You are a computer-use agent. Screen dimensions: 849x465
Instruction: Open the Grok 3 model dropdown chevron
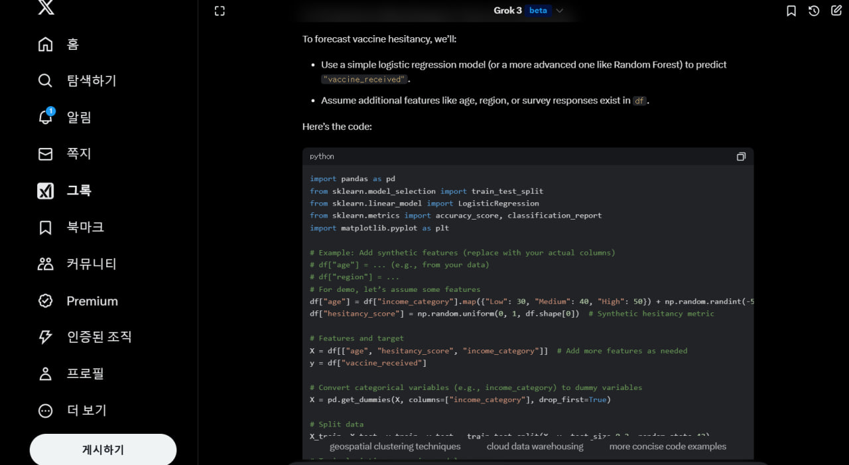559,11
